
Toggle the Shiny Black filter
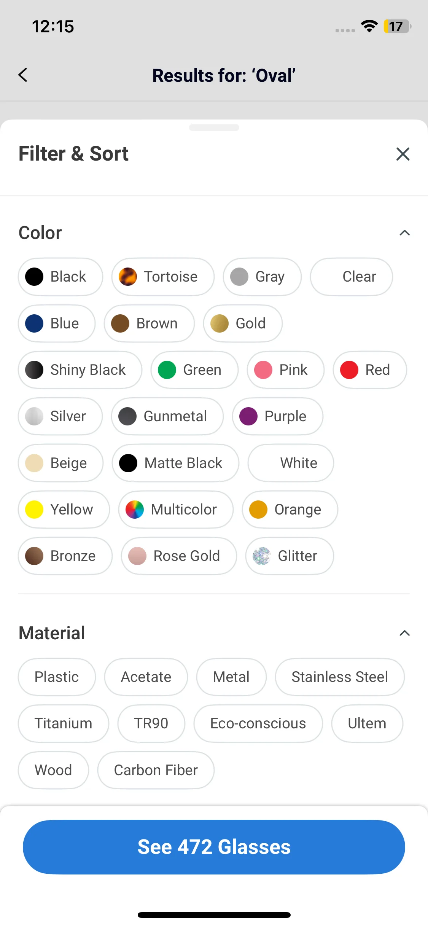pos(80,370)
